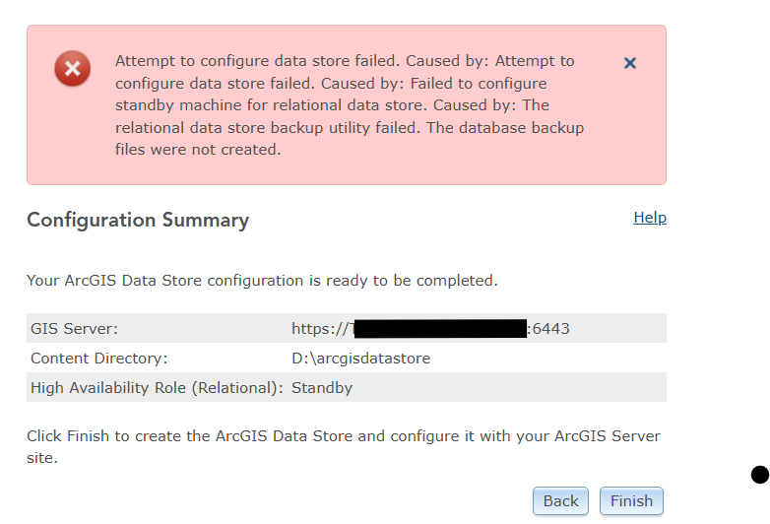Click the D:\arcgisdatastore path value
This screenshot has height=524, width=770.
coord(360,359)
